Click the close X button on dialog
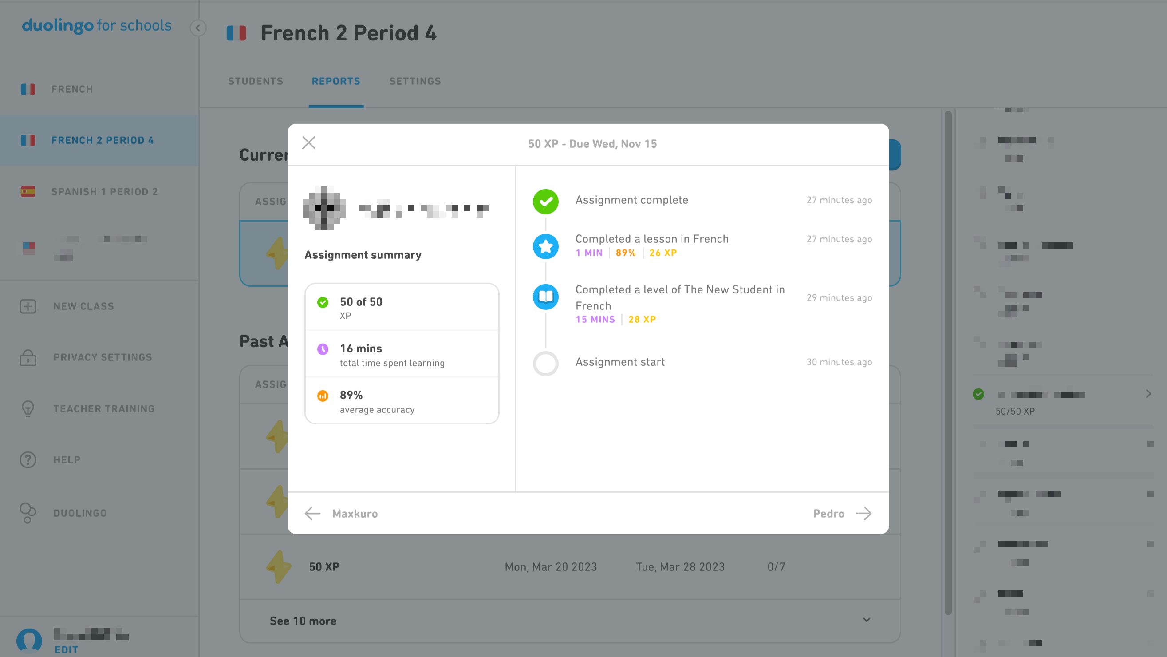This screenshot has height=657, width=1167. tap(308, 143)
